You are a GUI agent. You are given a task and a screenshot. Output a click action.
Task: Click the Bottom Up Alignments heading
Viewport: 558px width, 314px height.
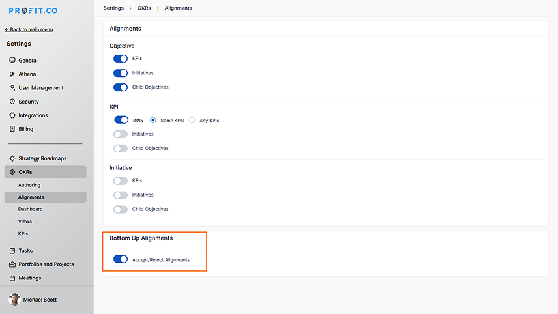coord(141,238)
